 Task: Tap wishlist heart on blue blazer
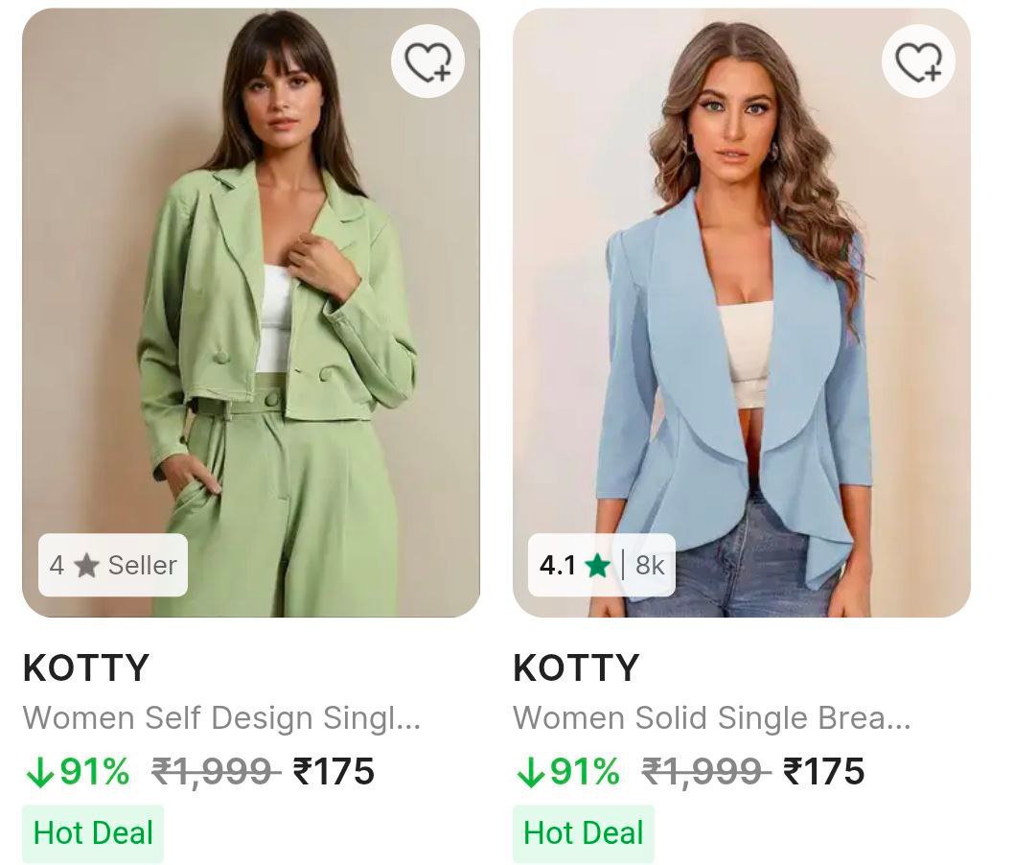pyautogui.click(x=918, y=61)
